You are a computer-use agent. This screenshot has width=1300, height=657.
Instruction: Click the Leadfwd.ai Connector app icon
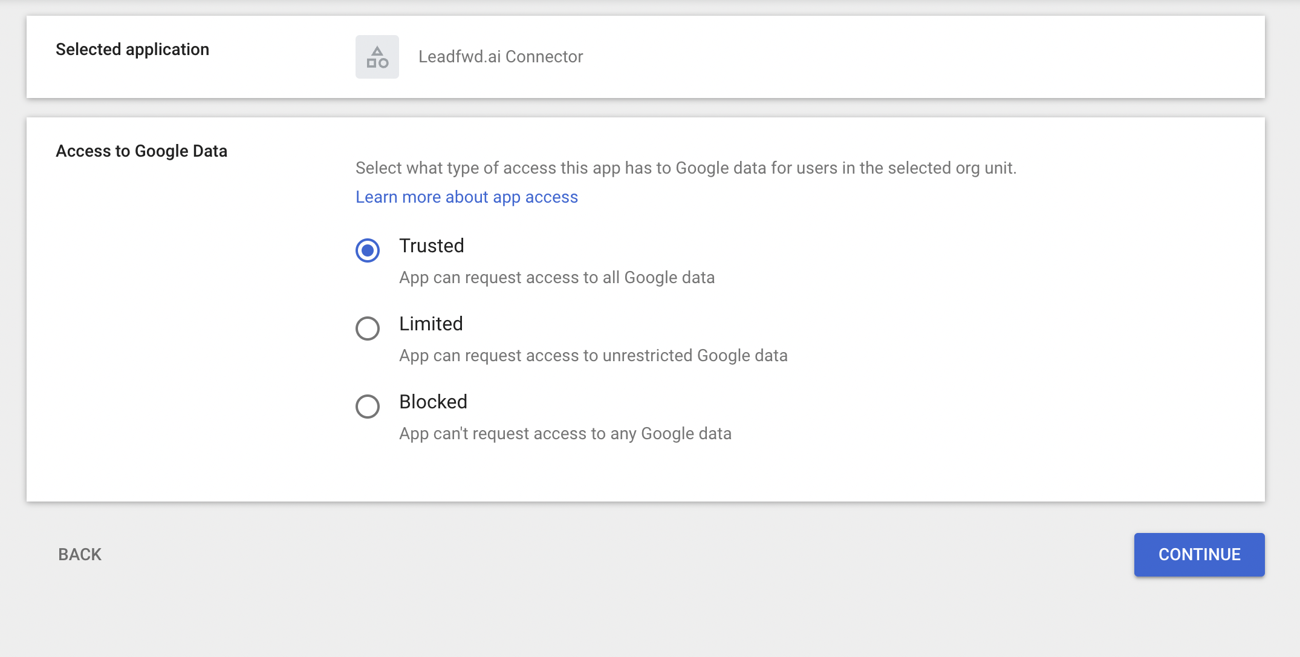[x=377, y=57]
